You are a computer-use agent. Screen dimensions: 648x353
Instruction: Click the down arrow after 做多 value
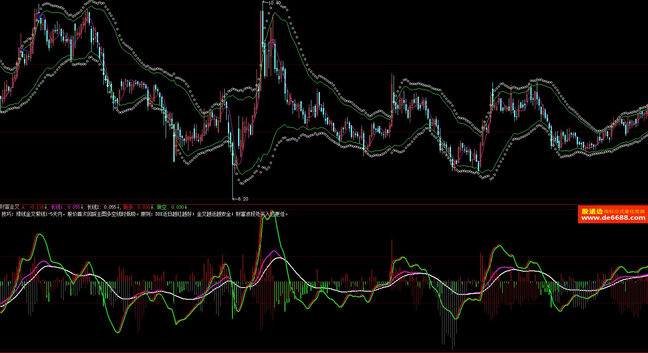tap(152, 207)
